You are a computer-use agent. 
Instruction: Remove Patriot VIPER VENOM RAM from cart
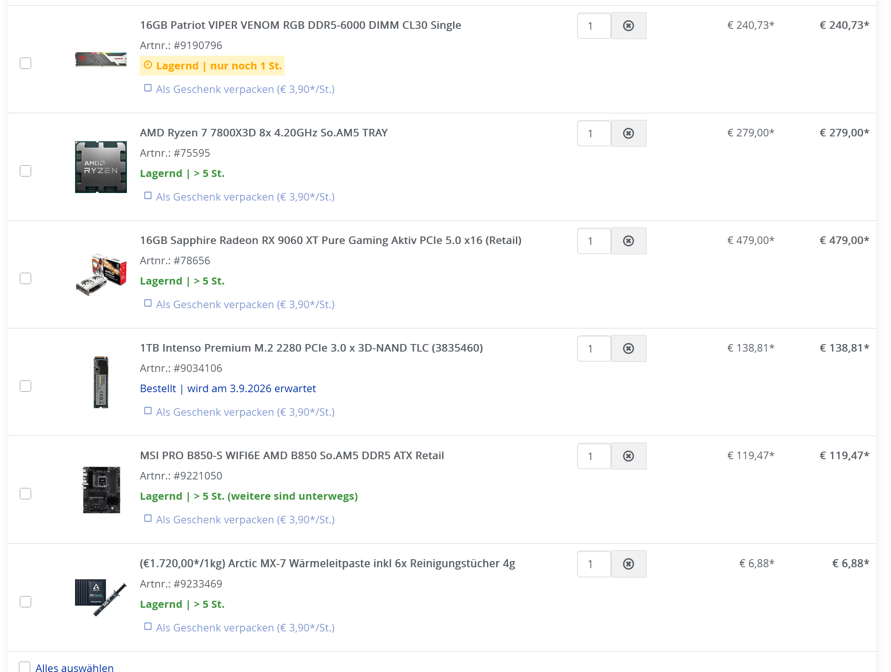(x=629, y=25)
